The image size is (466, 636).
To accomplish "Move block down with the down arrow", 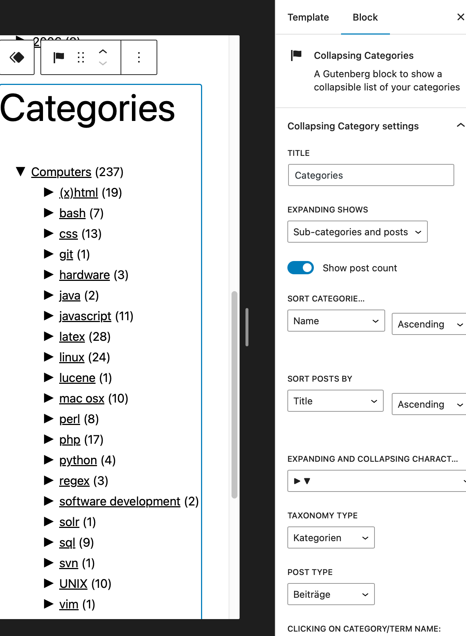I will tap(103, 63).
